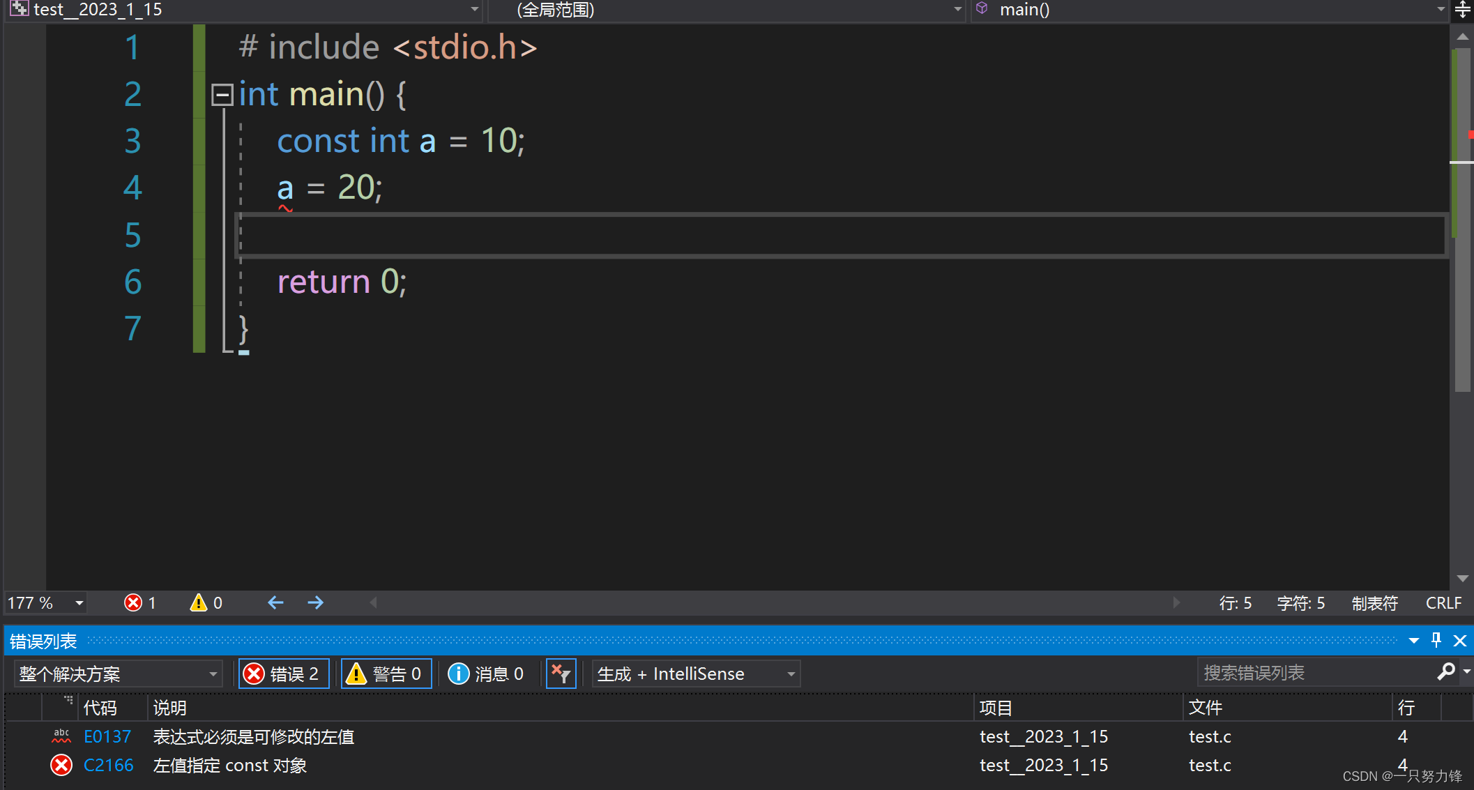The height and width of the screenshot is (790, 1474).
Task: Open the 整个解决方案 scope dropdown
Action: 117,674
